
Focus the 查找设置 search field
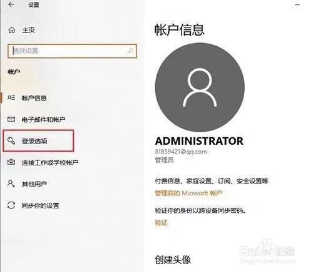[72, 51]
